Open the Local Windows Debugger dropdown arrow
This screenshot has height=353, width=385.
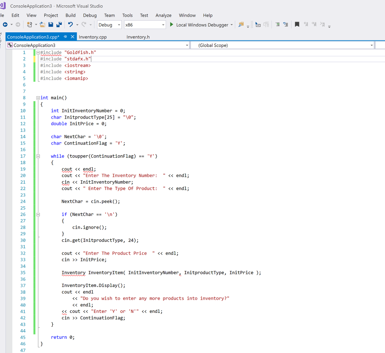point(232,25)
